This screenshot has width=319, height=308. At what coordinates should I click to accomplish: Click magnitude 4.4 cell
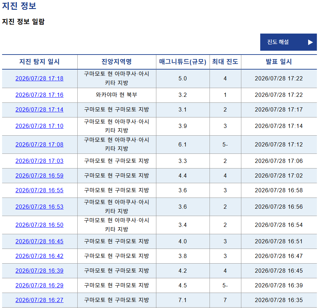183,176
